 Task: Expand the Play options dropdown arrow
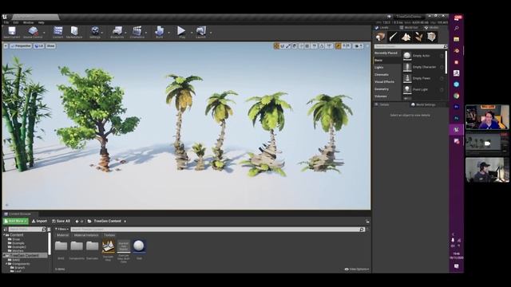coord(192,33)
